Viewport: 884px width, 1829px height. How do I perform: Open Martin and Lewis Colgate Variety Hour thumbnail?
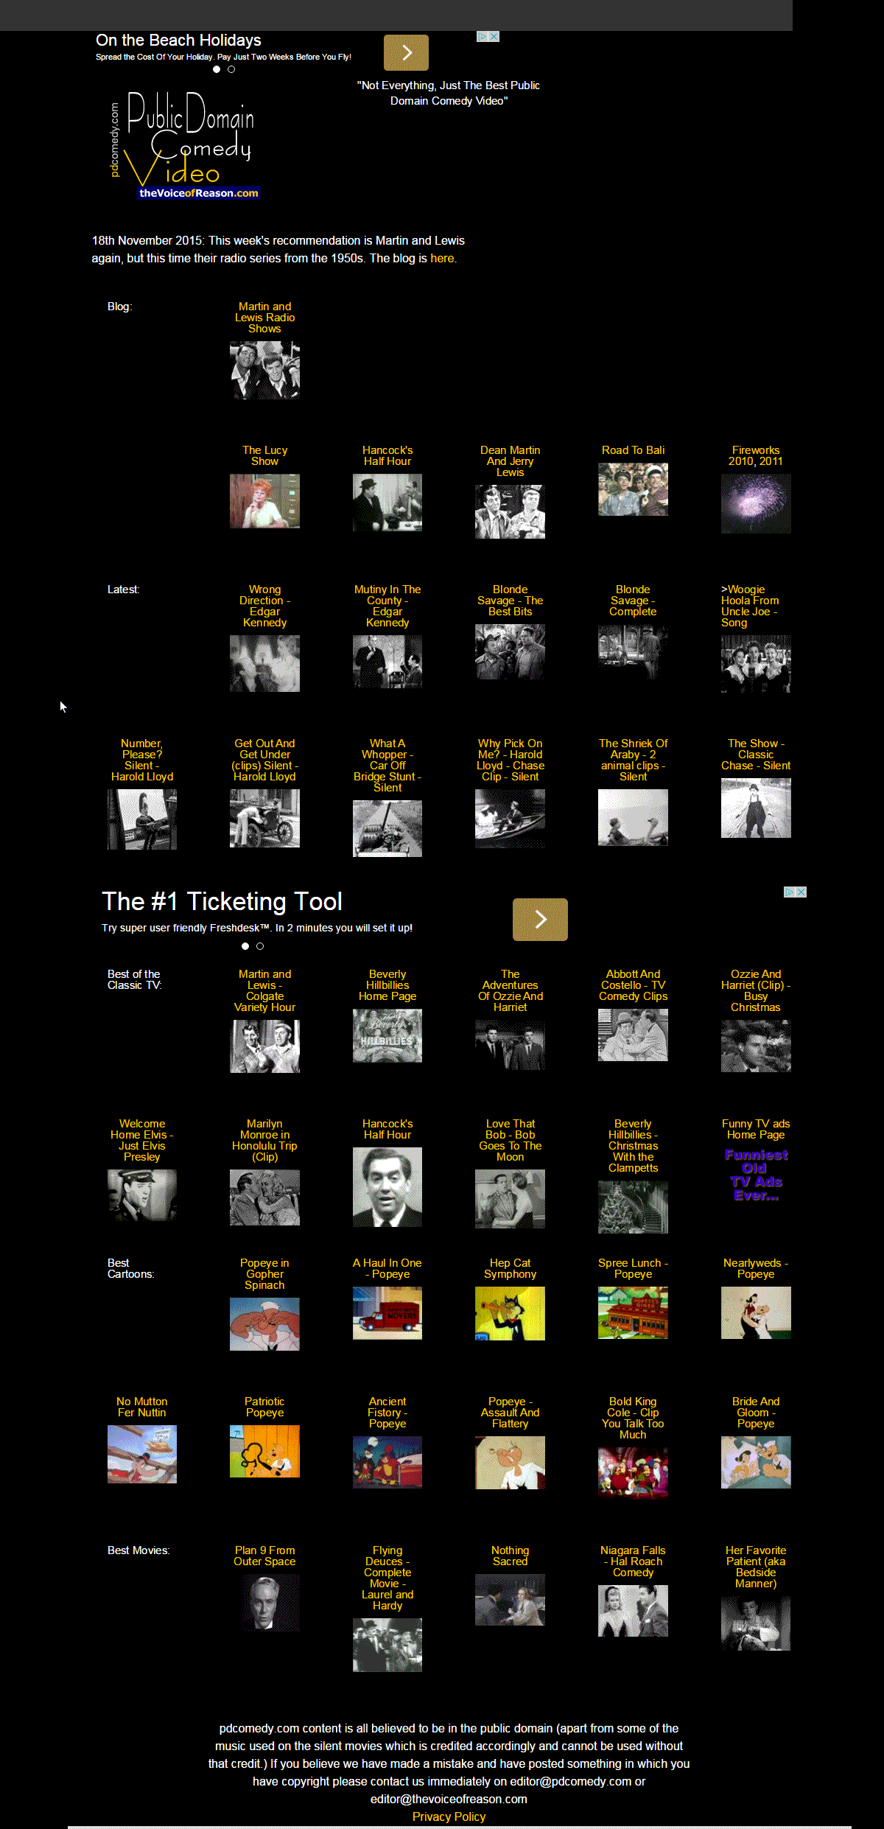[264, 1046]
